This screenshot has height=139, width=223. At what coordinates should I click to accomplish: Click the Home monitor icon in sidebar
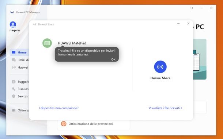14,53
